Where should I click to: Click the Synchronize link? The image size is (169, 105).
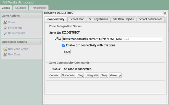click(15, 28)
